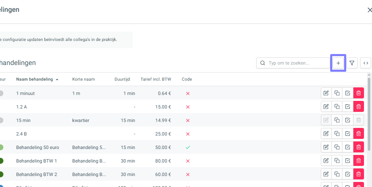Click the code brackets icon button
Image resolution: width=372 pixels, height=187 pixels.
[366, 63]
